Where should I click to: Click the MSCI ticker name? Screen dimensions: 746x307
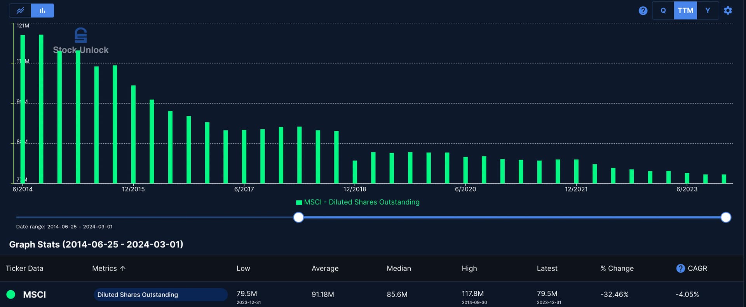pos(34,295)
